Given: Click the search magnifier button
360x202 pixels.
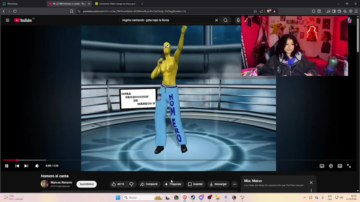Looking at the screenshot, I should click(x=226, y=20).
